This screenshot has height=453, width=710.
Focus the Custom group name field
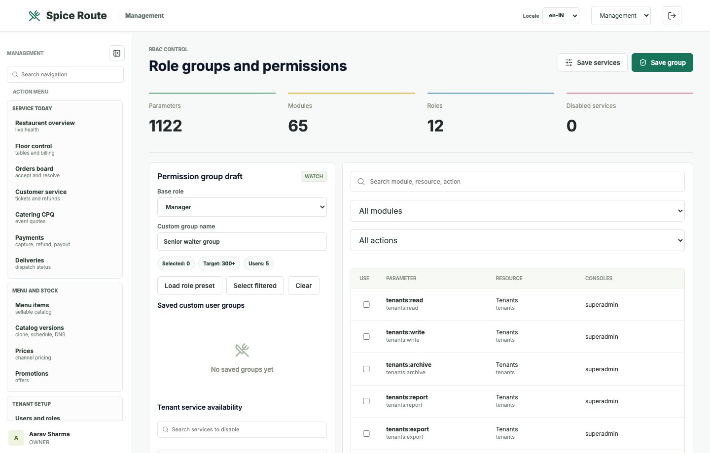pos(242,242)
